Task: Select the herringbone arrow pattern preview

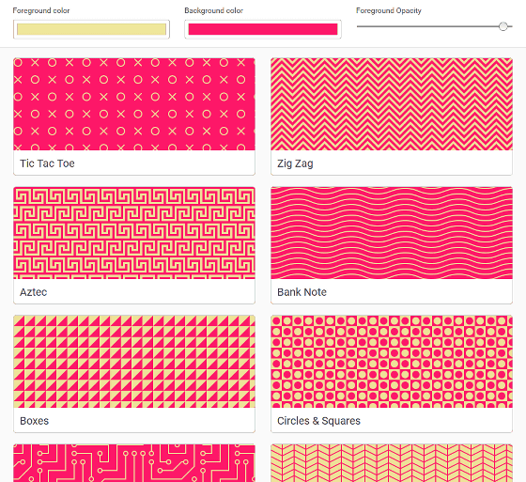Action: click(392, 463)
